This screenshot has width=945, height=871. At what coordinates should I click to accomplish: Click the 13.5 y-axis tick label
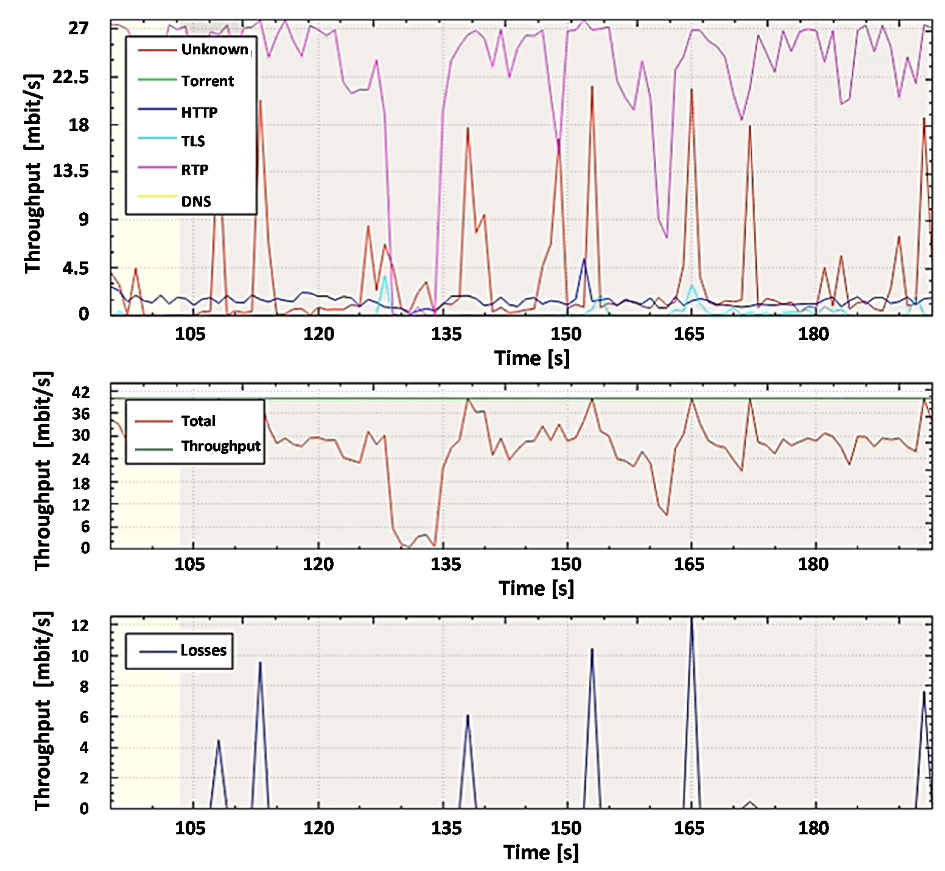pos(71,171)
